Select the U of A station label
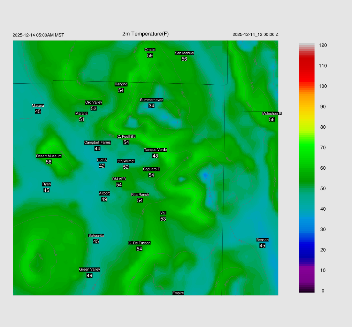This screenshot has width=352, height=327. (102, 160)
